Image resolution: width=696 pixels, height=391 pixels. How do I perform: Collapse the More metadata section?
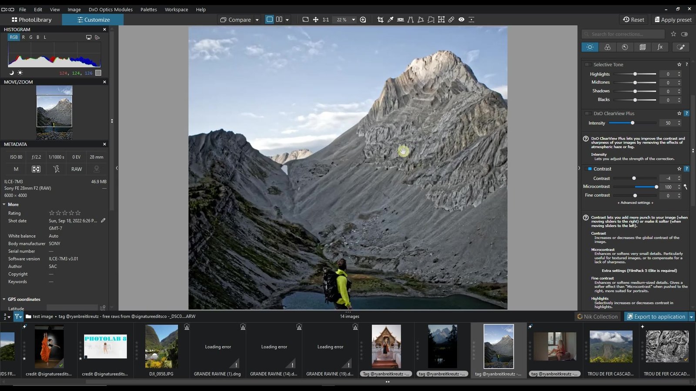tap(4, 204)
